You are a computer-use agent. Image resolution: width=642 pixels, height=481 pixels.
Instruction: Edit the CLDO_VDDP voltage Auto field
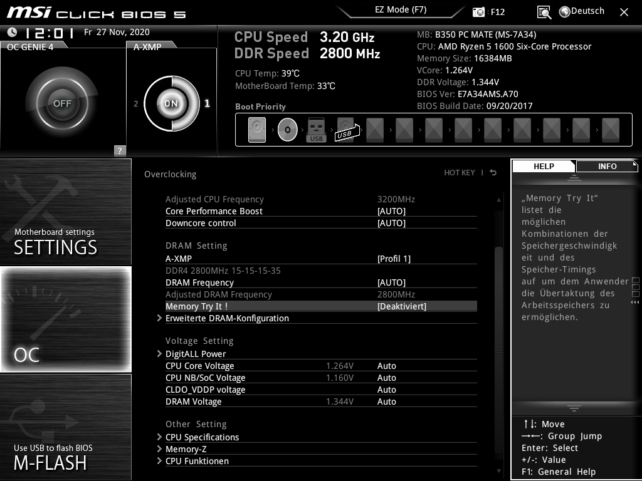[x=386, y=390]
